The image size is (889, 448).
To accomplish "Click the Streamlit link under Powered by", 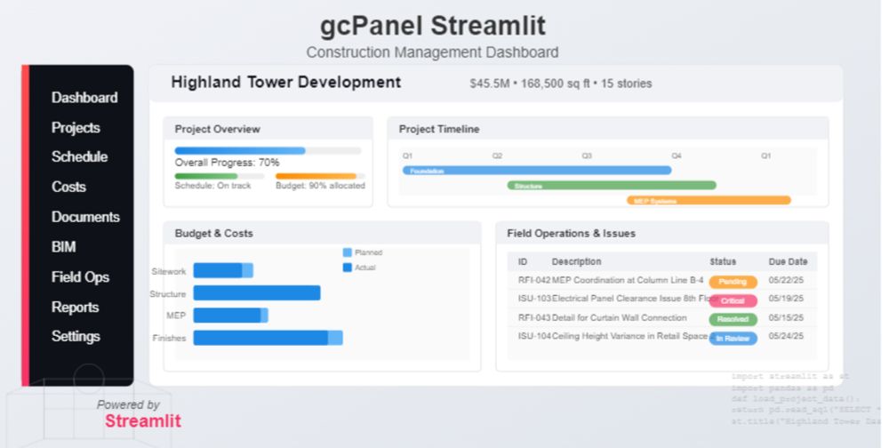I will [143, 420].
